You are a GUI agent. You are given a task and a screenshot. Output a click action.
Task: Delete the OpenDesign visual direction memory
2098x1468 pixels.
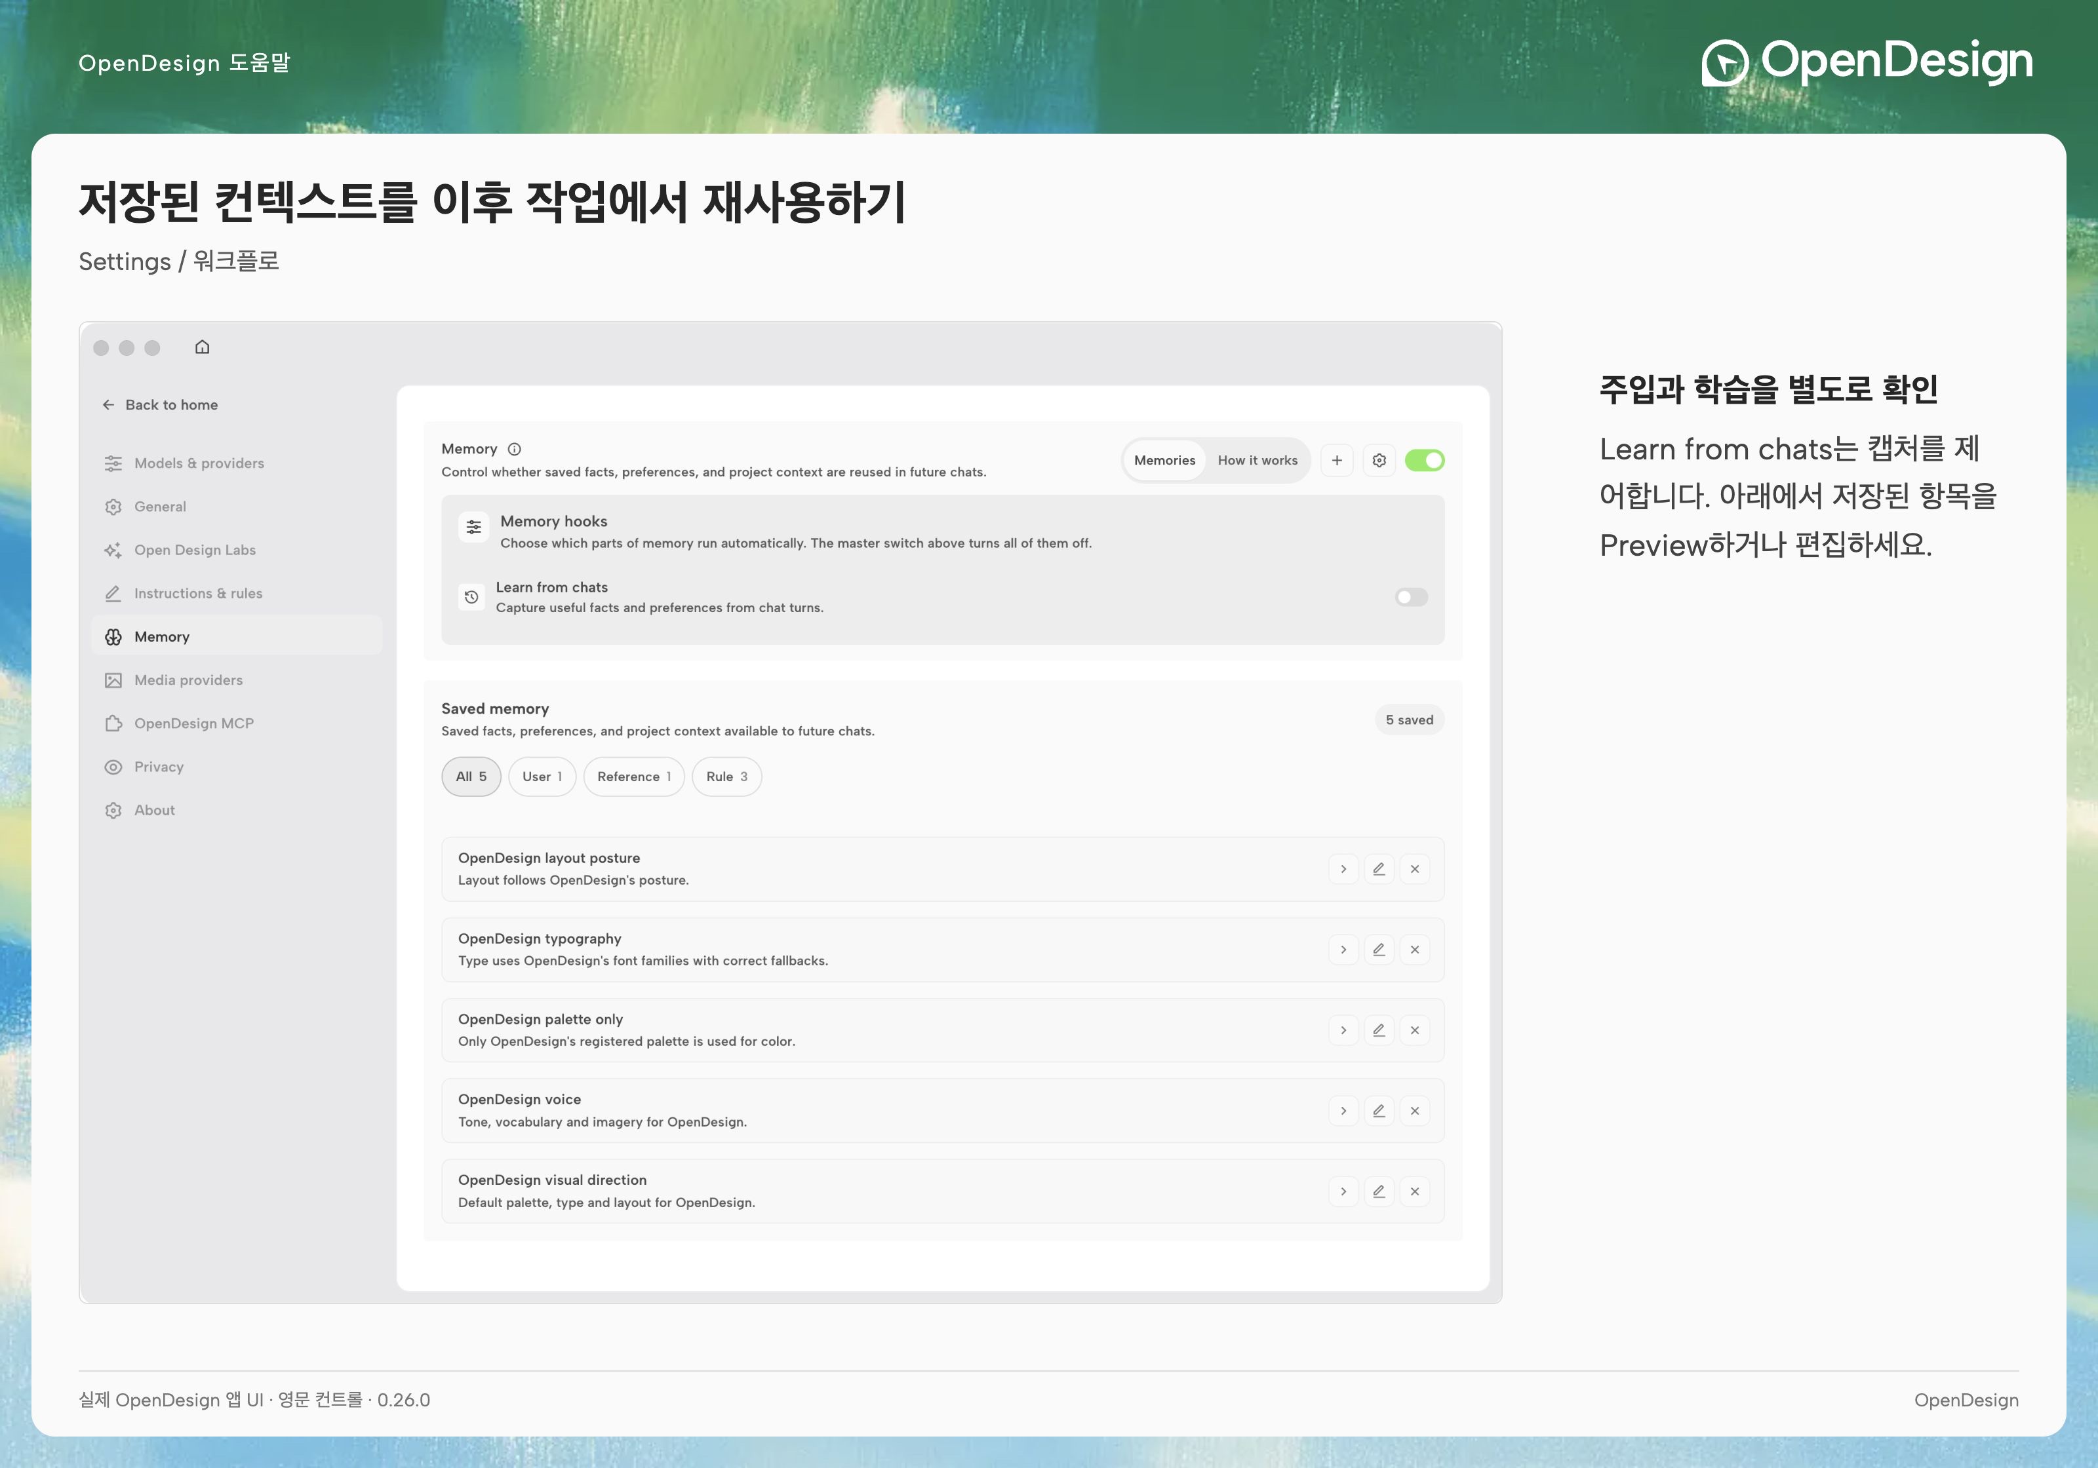[x=1414, y=1191]
